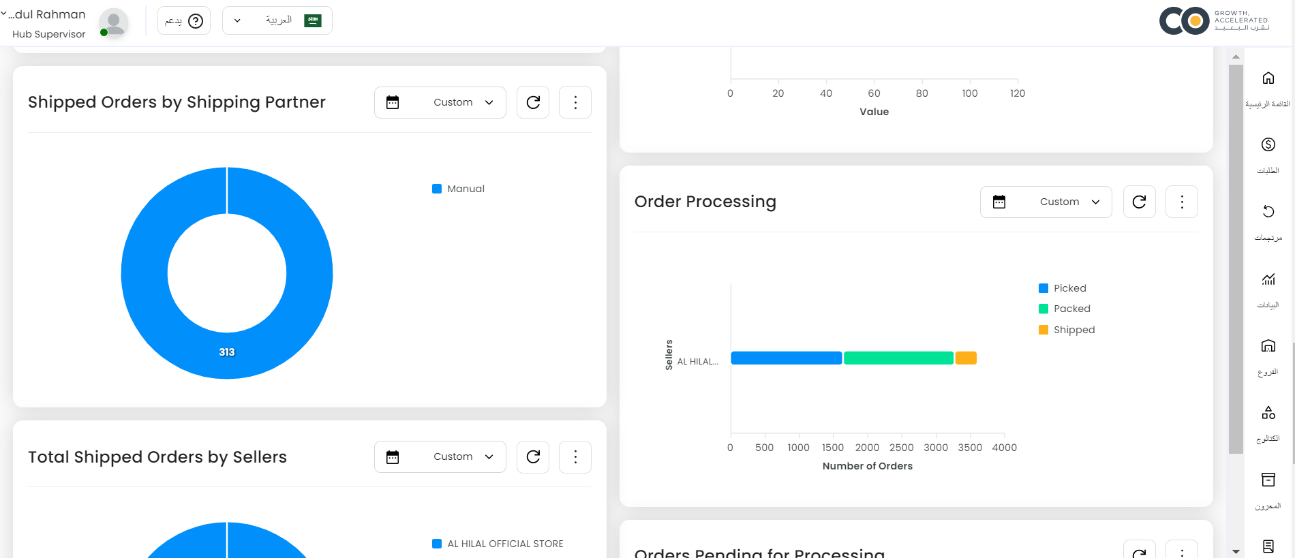Refresh the Total Shipped Orders by Sellers chart
The image size is (1295, 558).
(533, 456)
